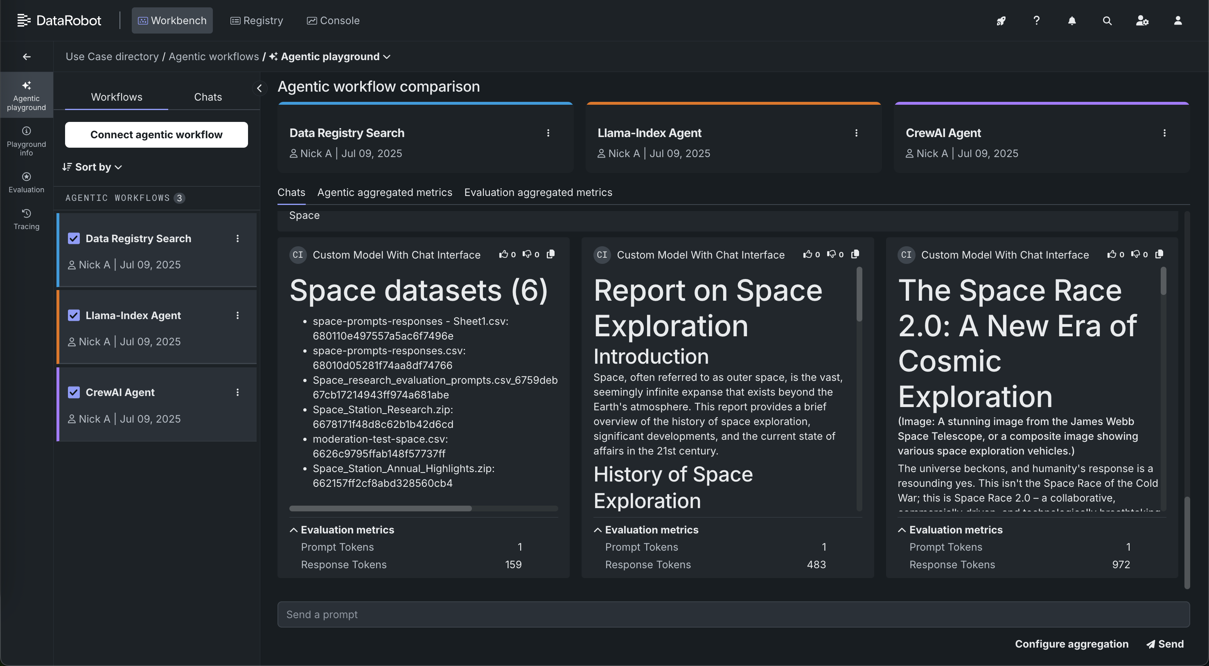The height and width of the screenshot is (666, 1209).
Task: Open the Sort by dropdown
Action: click(x=92, y=167)
